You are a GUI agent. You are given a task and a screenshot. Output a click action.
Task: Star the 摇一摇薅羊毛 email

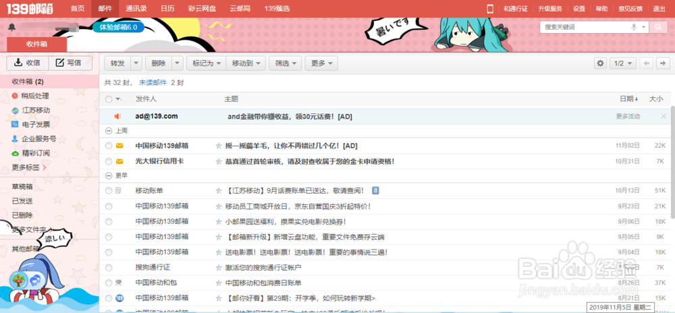click(x=219, y=146)
